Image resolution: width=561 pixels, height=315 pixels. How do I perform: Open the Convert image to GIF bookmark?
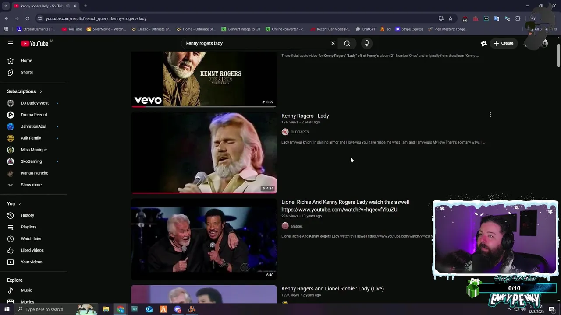coord(241,29)
